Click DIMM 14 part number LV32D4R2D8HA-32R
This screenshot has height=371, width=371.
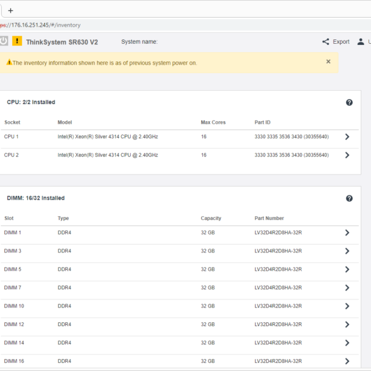pos(278,343)
